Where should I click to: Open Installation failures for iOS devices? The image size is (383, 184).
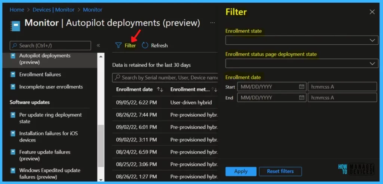(49, 137)
